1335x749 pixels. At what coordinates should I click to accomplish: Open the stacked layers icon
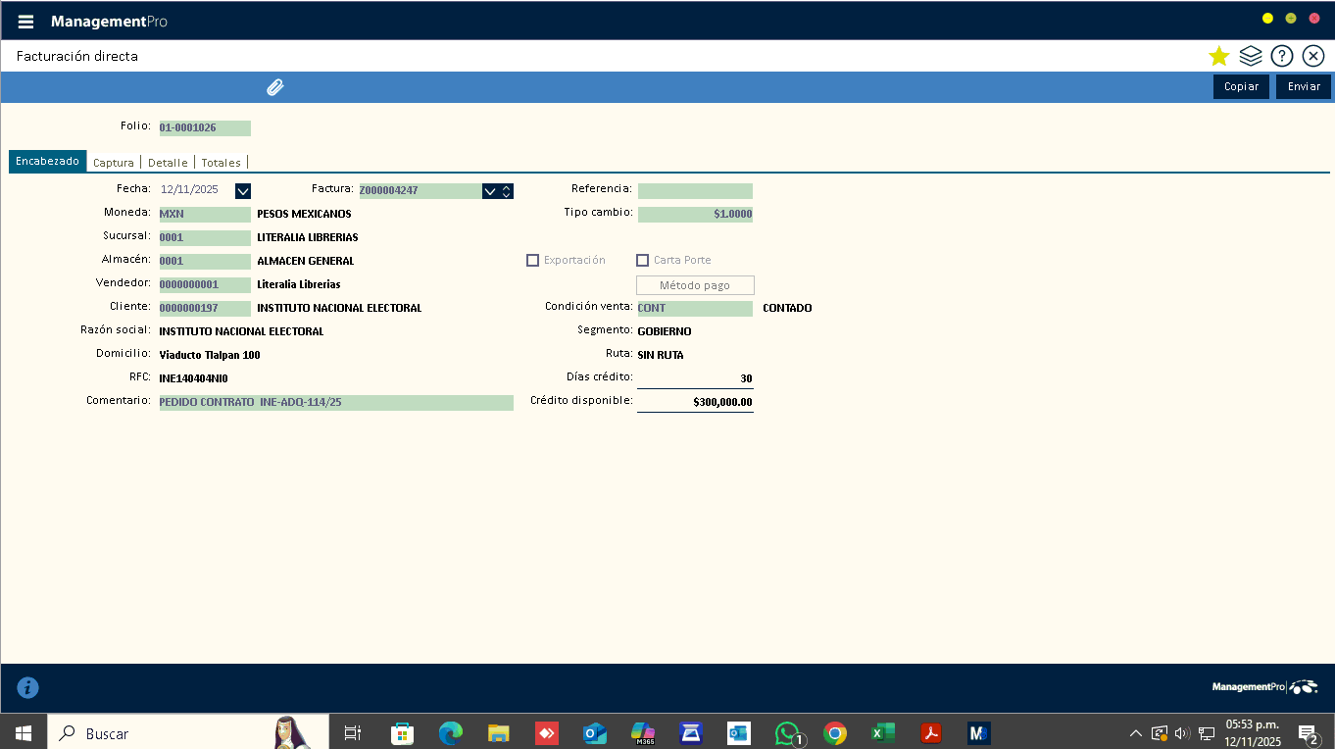[1250, 56]
